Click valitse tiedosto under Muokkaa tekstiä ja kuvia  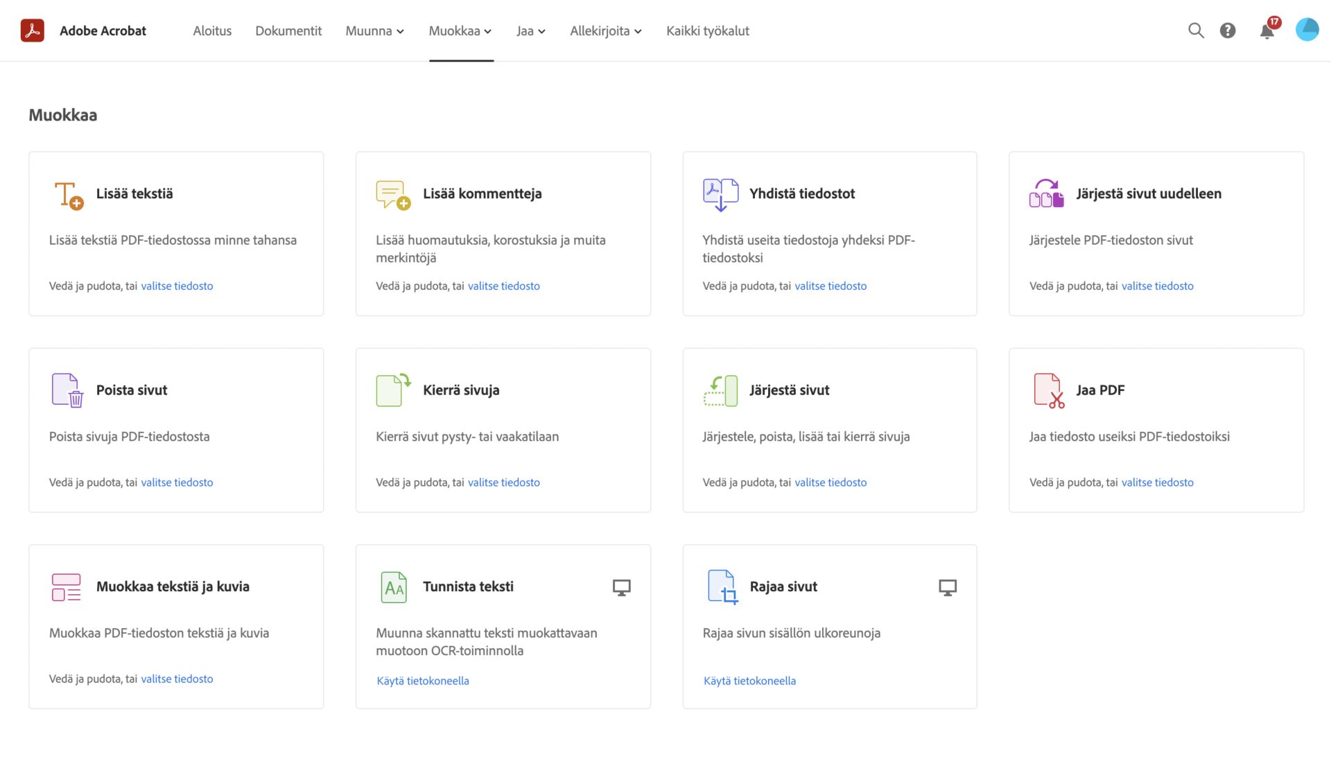tap(177, 679)
